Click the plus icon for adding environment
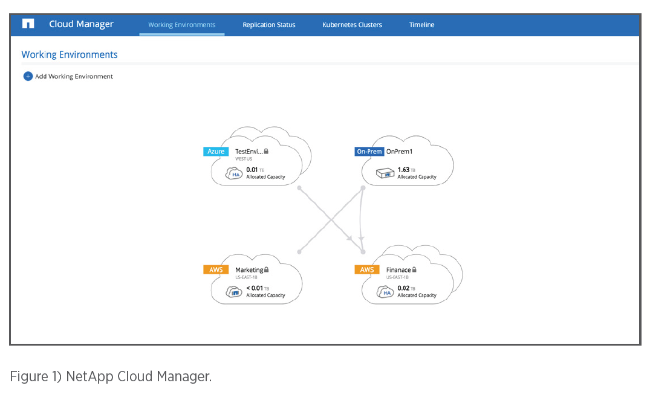The height and width of the screenshot is (403, 650). tap(28, 77)
